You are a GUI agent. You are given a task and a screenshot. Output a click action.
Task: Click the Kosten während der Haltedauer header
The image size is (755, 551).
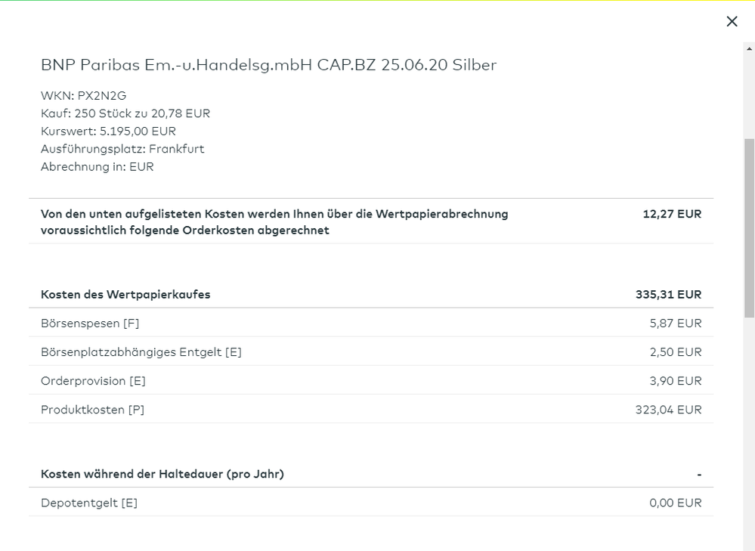pyautogui.click(x=162, y=474)
